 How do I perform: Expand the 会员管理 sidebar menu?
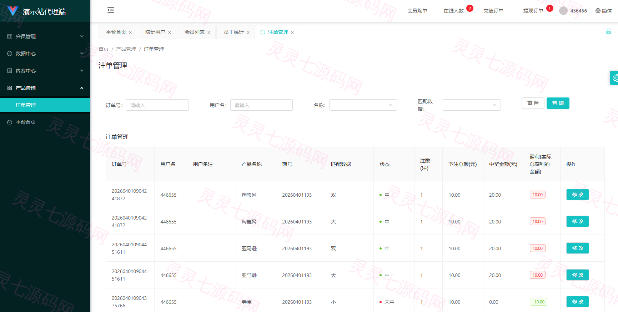45,36
